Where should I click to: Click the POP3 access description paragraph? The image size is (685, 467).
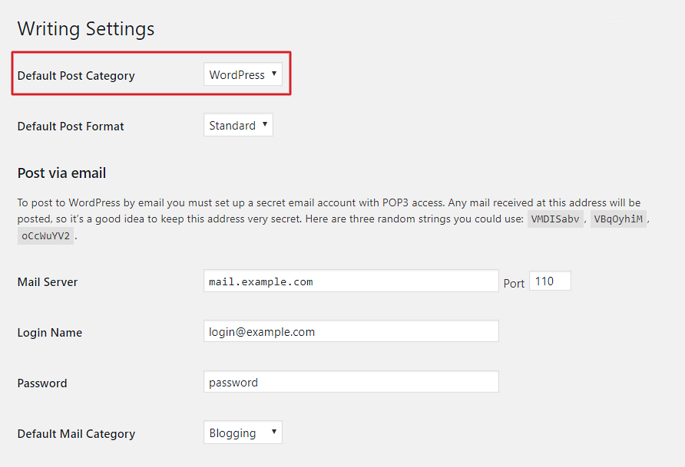click(x=333, y=219)
